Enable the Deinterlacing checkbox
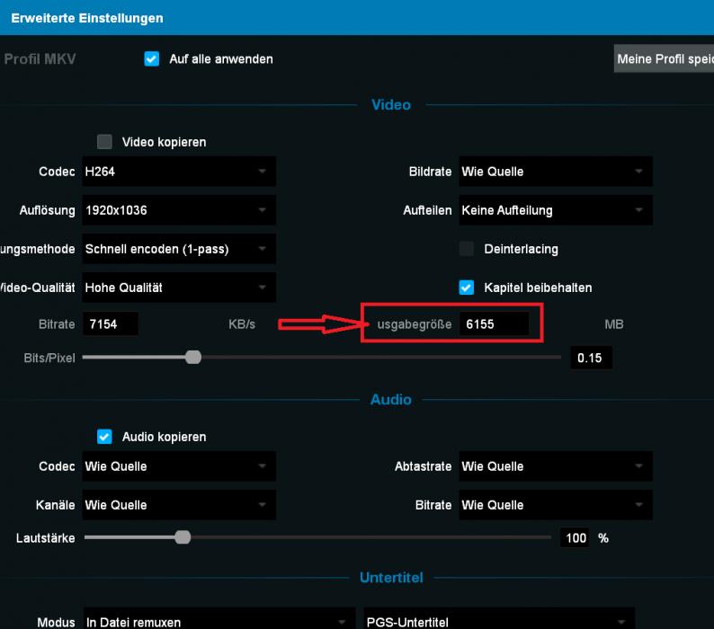Image resolution: width=714 pixels, height=629 pixels. 467,249
